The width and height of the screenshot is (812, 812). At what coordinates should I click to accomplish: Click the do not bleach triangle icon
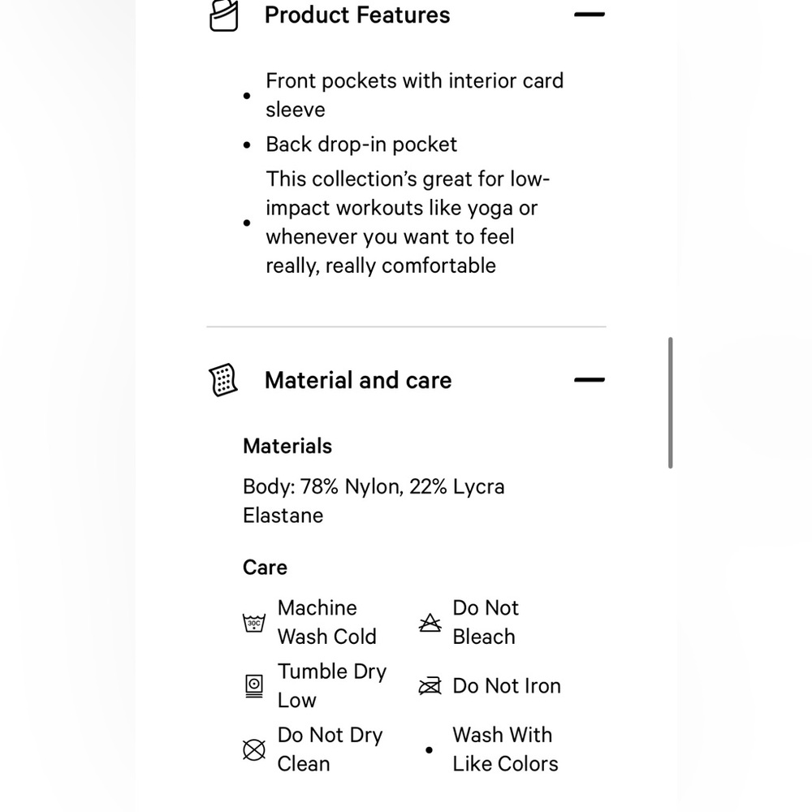click(430, 623)
